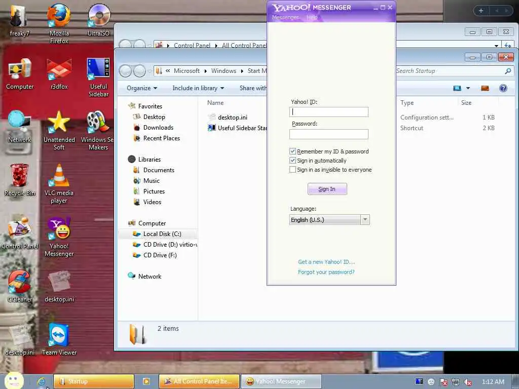519x389 pixels.
Task: Open Mozilla Firefox desktop shortcut
Action: coord(59,23)
